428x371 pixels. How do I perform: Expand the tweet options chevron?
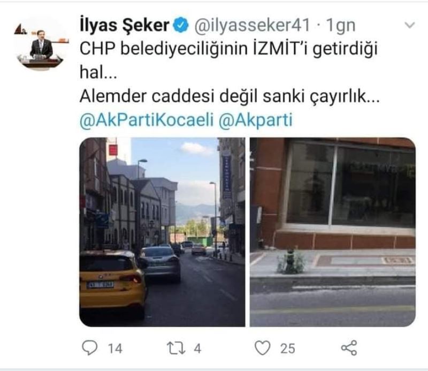409,25
